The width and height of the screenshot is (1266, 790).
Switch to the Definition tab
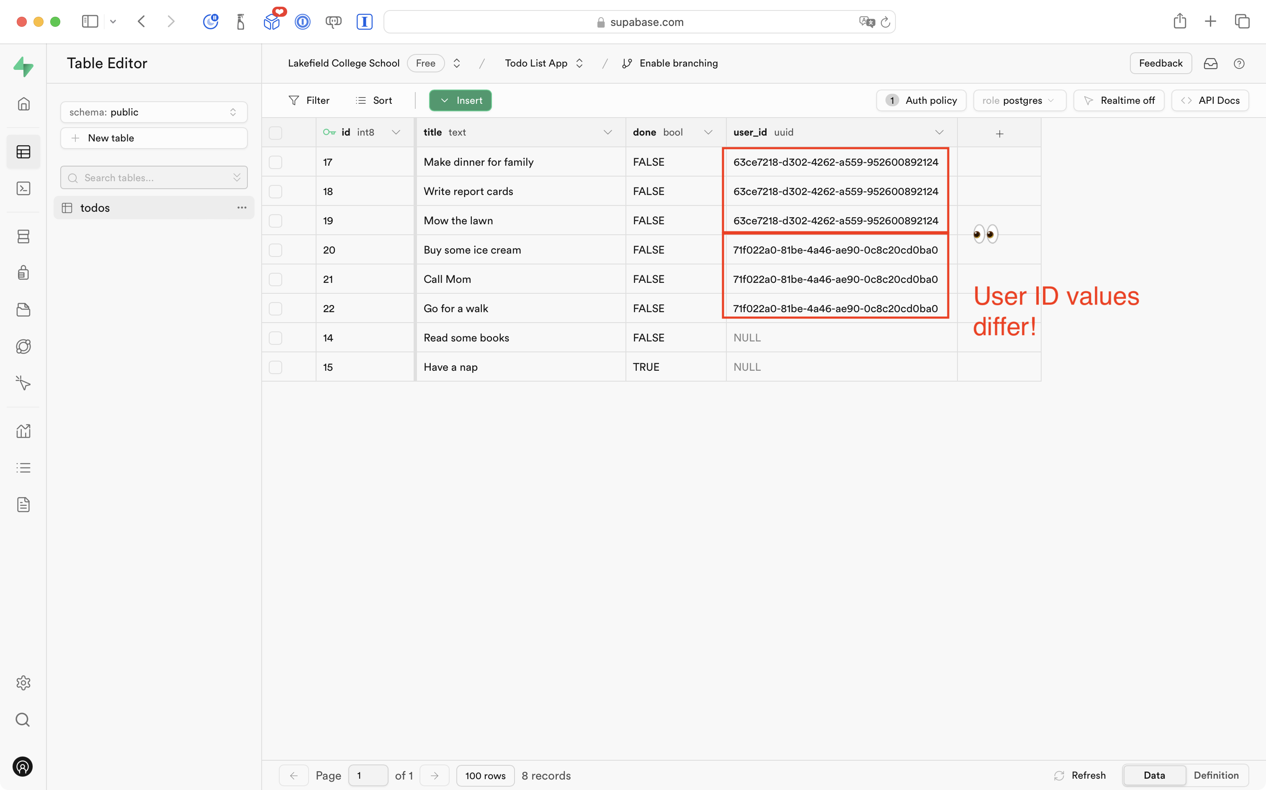pyautogui.click(x=1216, y=775)
